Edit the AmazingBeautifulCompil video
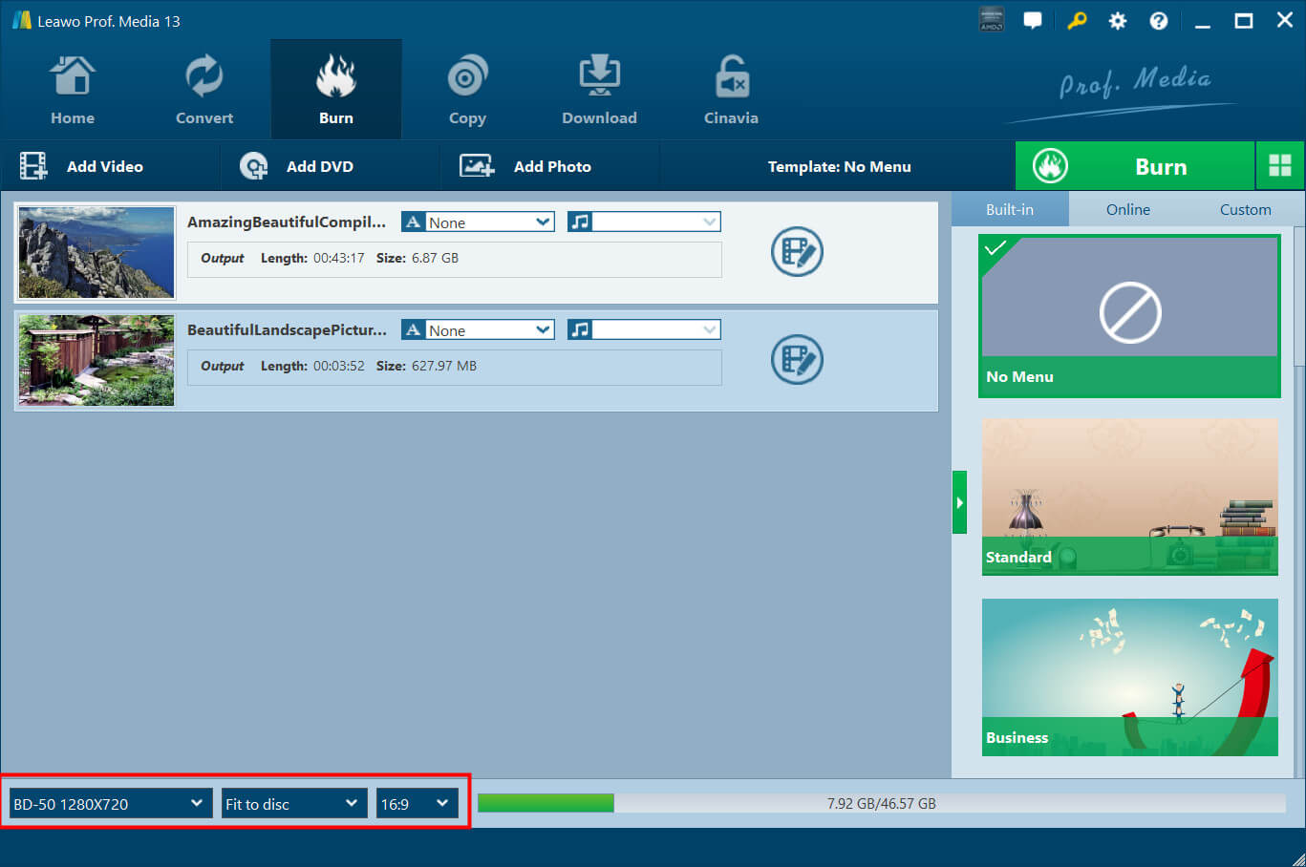Image resolution: width=1306 pixels, height=867 pixels. click(797, 251)
